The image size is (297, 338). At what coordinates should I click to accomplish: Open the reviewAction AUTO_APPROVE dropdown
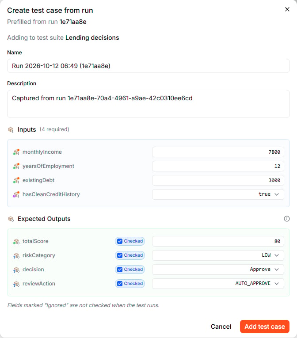coord(218,284)
